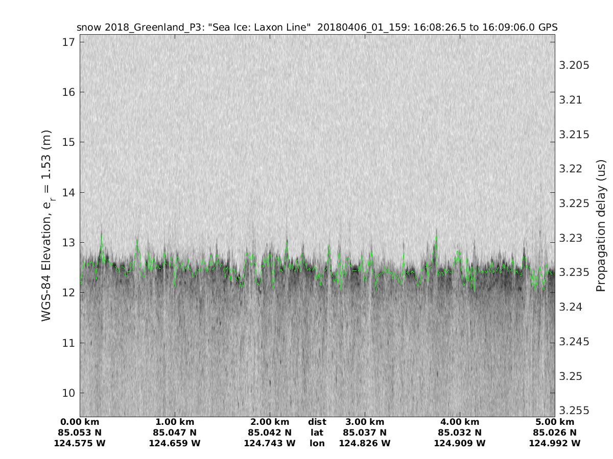Click the 5.00 km distance label

point(555,422)
